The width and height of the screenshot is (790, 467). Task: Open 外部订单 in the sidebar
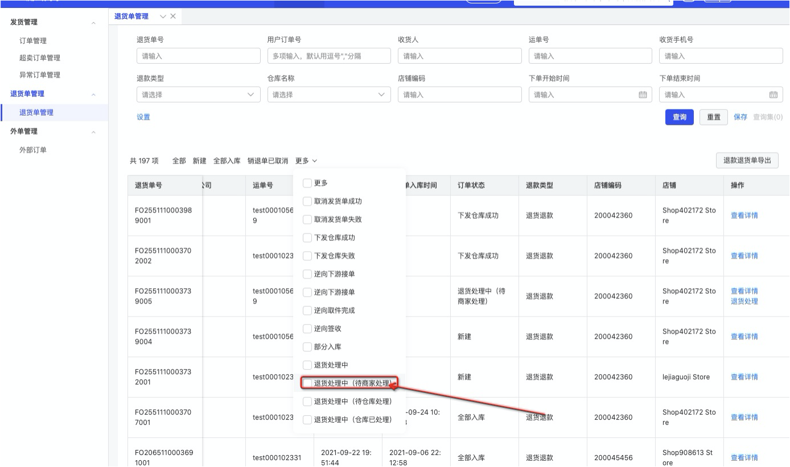[x=33, y=150]
